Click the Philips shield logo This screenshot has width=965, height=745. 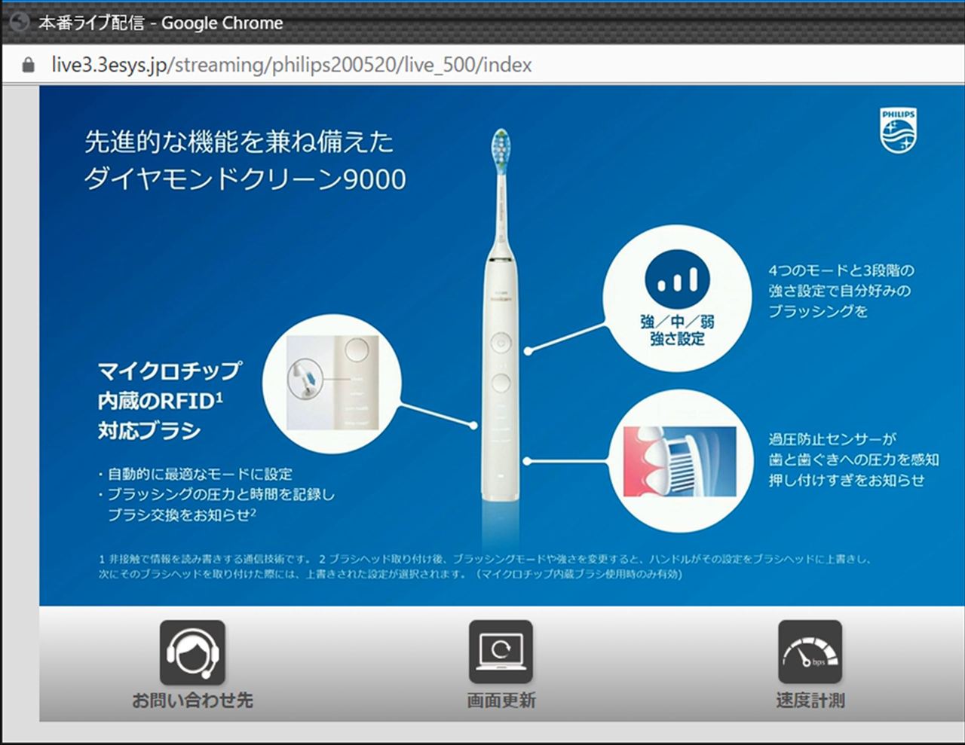[x=898, y=130]
